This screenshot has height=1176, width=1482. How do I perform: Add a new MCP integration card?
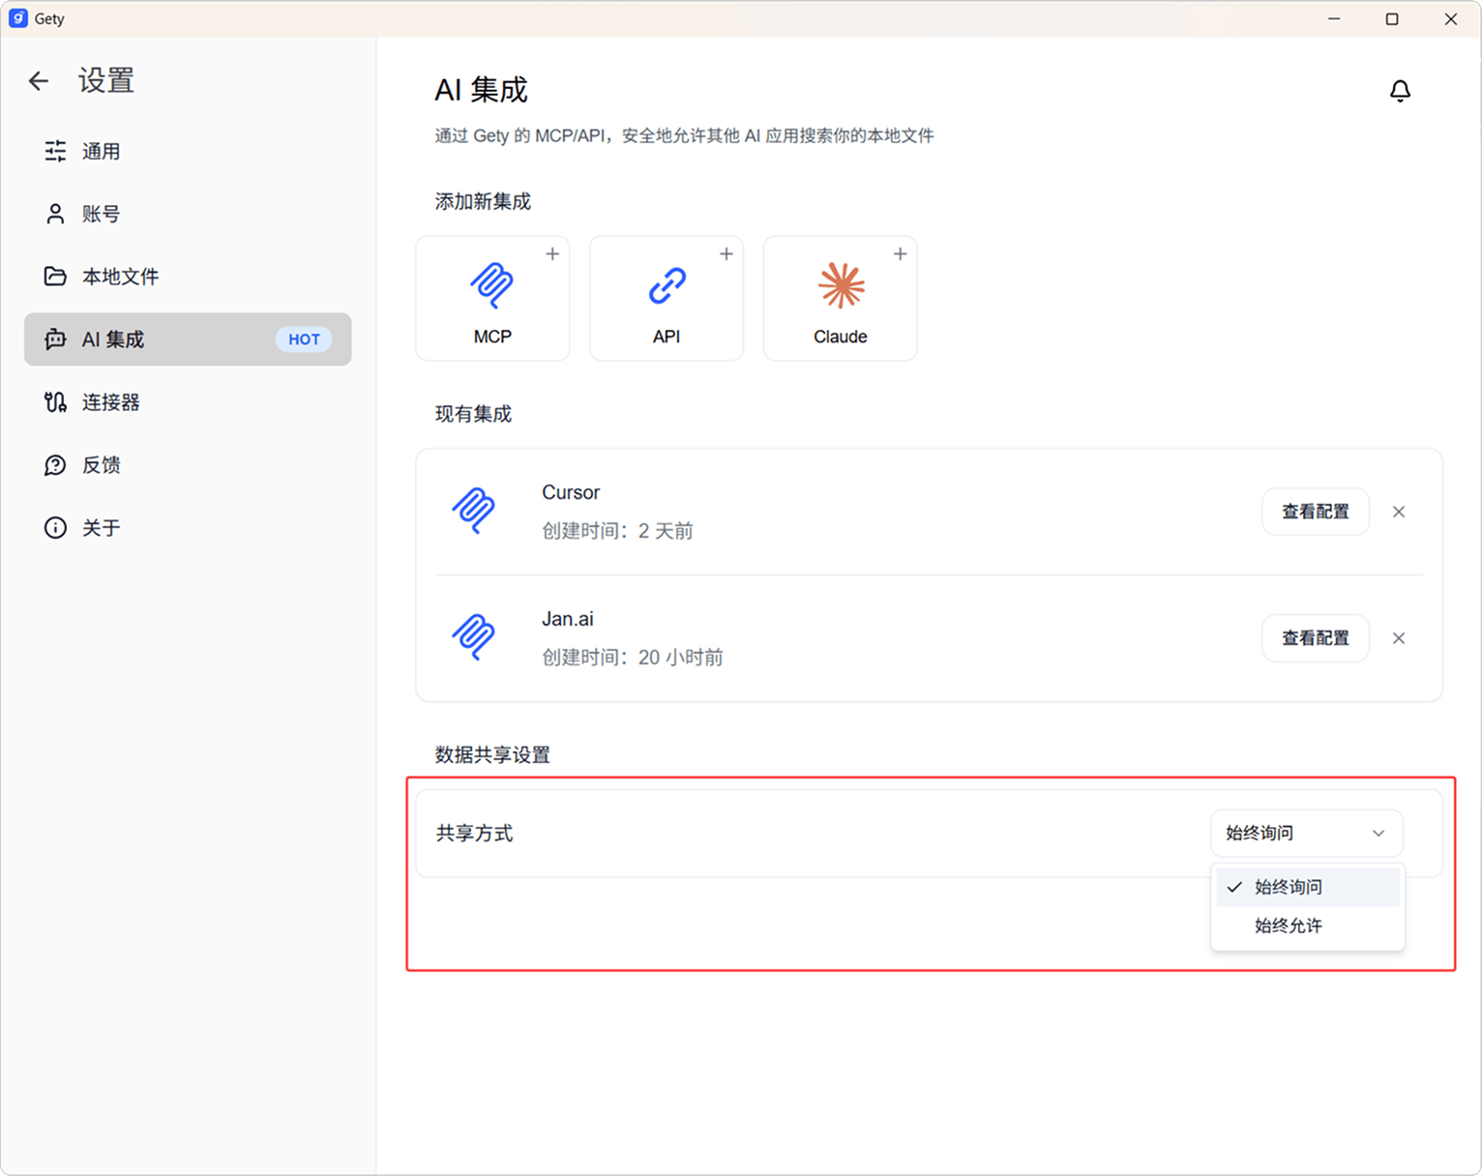click(x=492, y=298)
